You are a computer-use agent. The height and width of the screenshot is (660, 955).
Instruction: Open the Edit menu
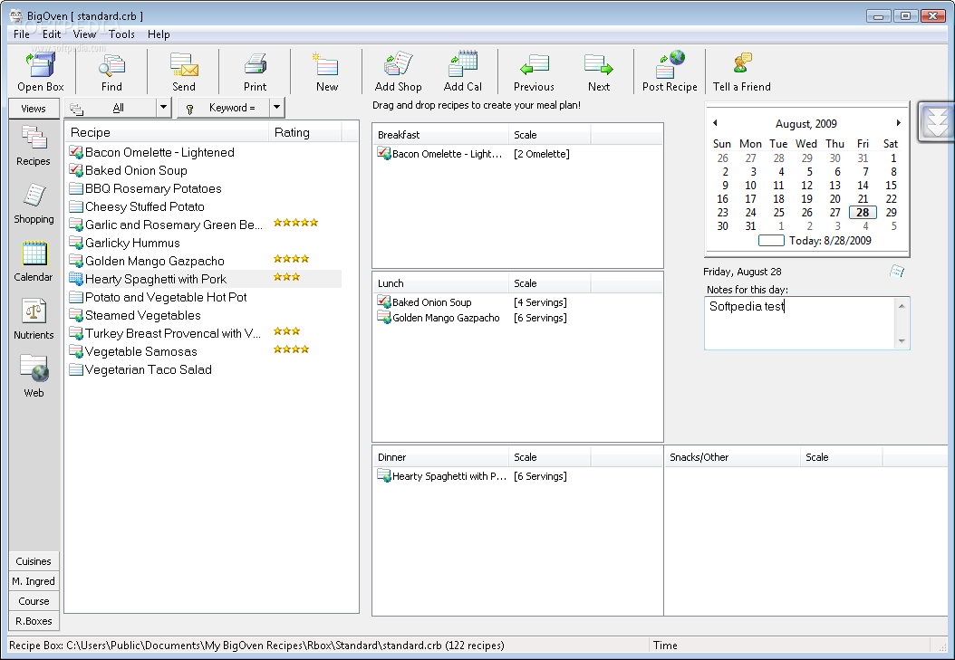(52, 34)
